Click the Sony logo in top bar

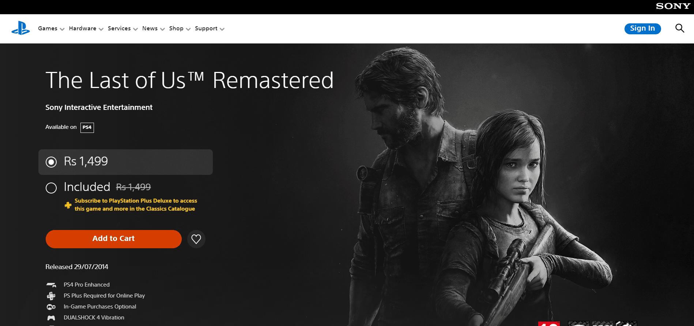coord(673,6)
